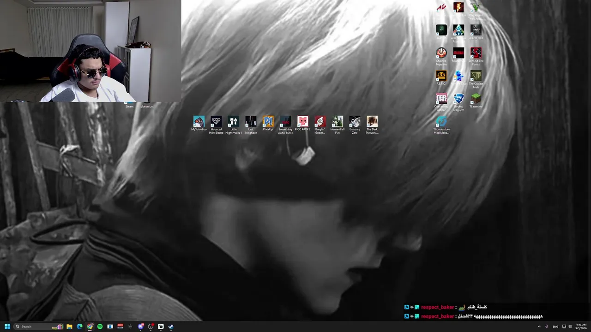Viewport: 591px width, 332px height.
Task: Open the Steam desktop shortcut
Action: click(130, 105)
